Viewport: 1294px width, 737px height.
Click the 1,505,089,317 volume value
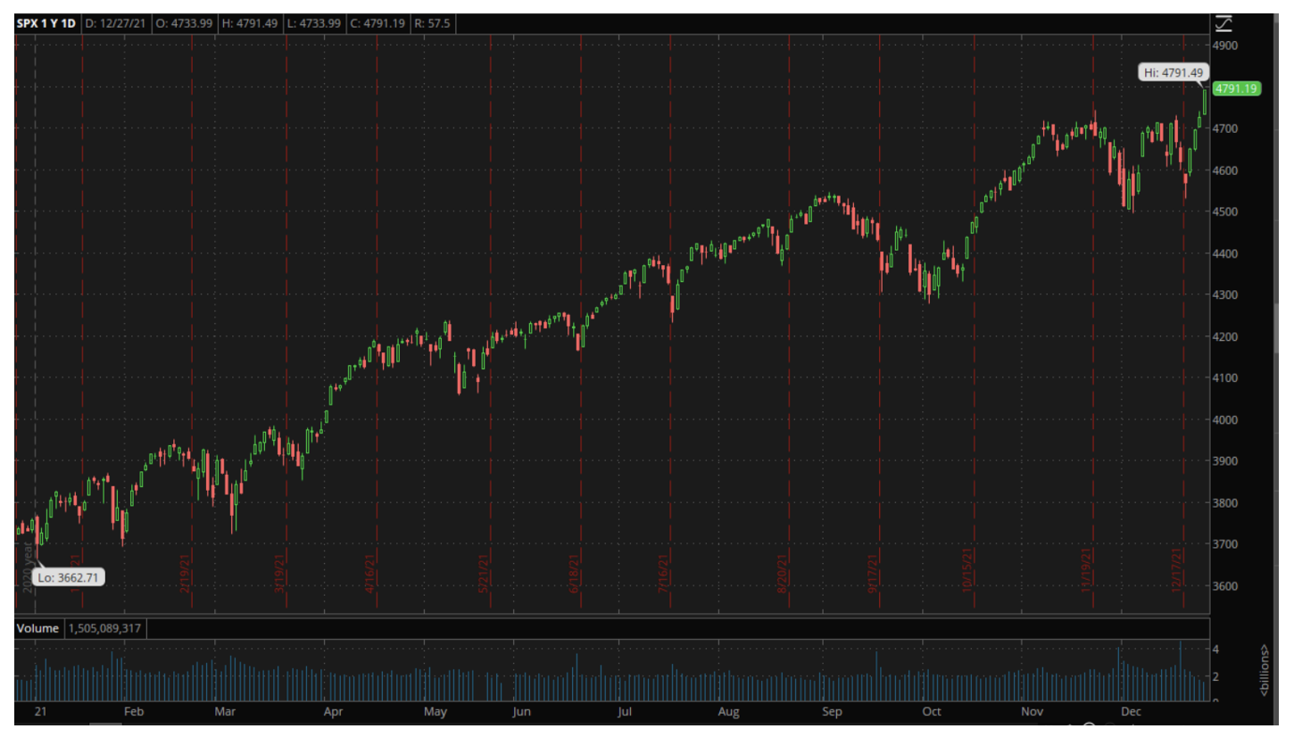point(104,628)
